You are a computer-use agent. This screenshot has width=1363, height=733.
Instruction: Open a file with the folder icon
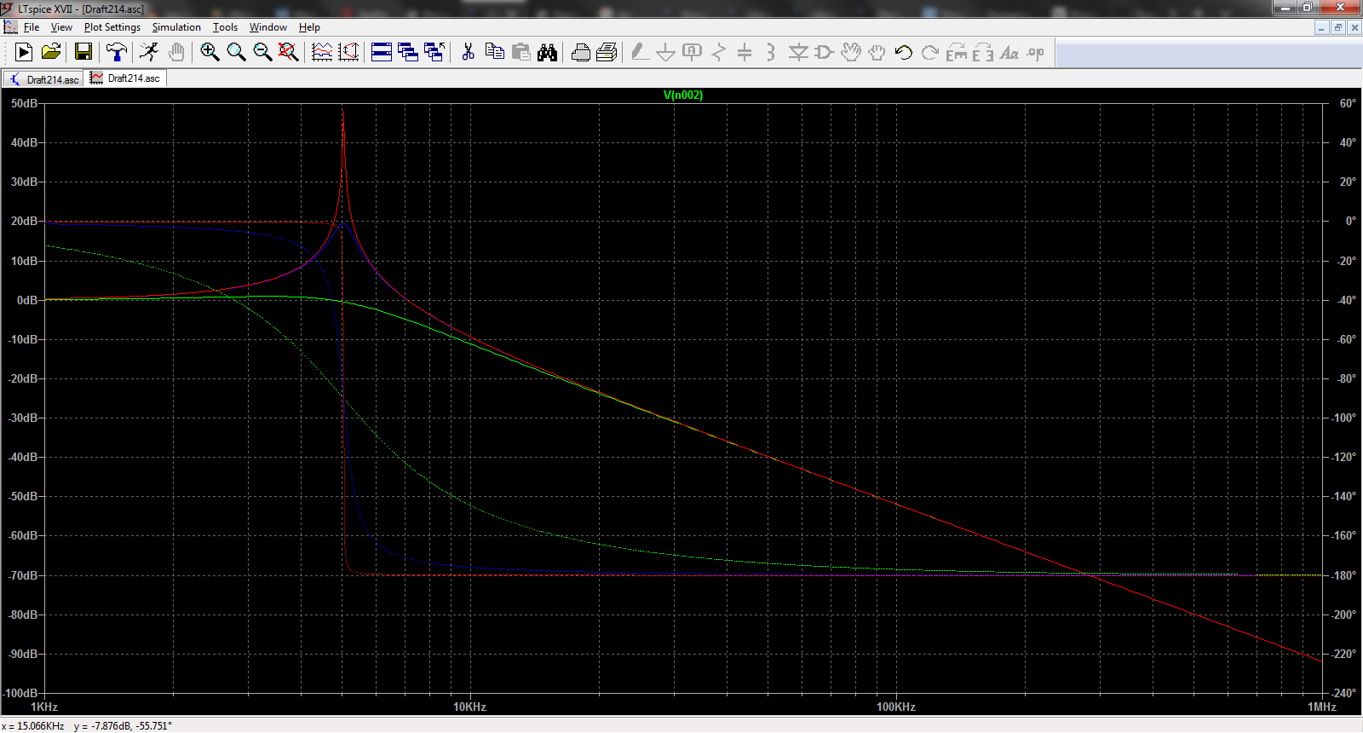tap(51, 52)
